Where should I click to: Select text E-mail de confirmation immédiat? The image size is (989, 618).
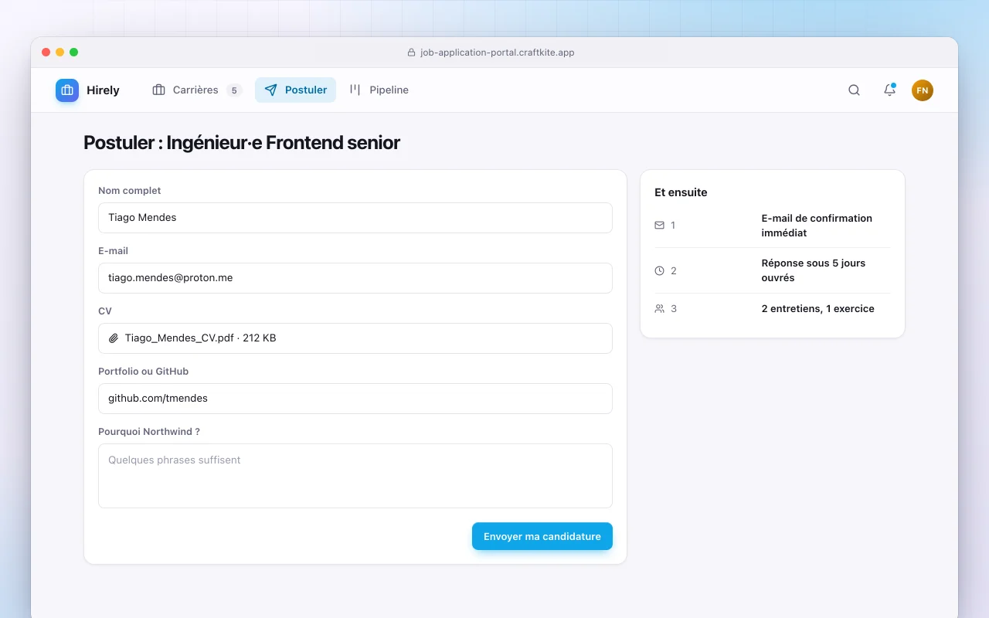(817, 226)
